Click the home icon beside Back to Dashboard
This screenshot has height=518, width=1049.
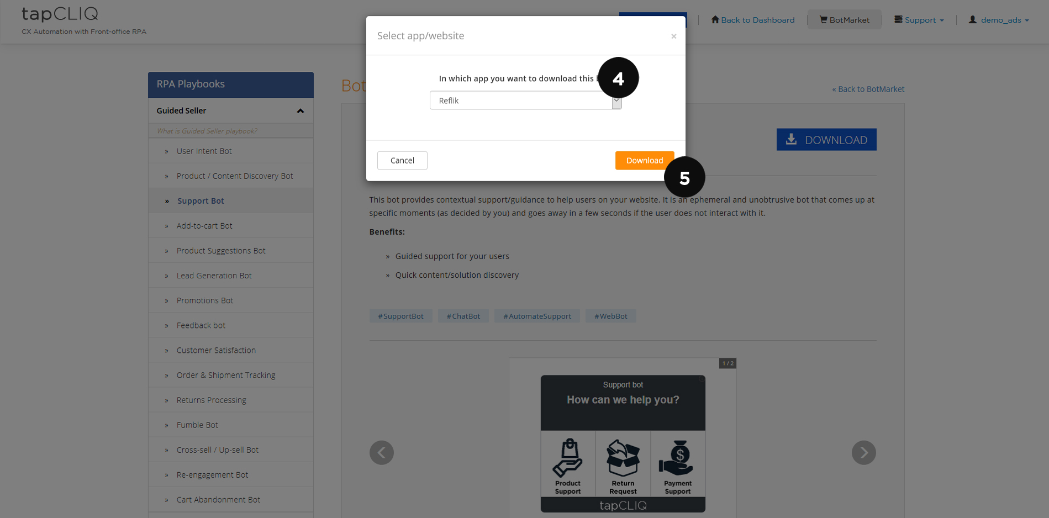[x=715, y=19]
